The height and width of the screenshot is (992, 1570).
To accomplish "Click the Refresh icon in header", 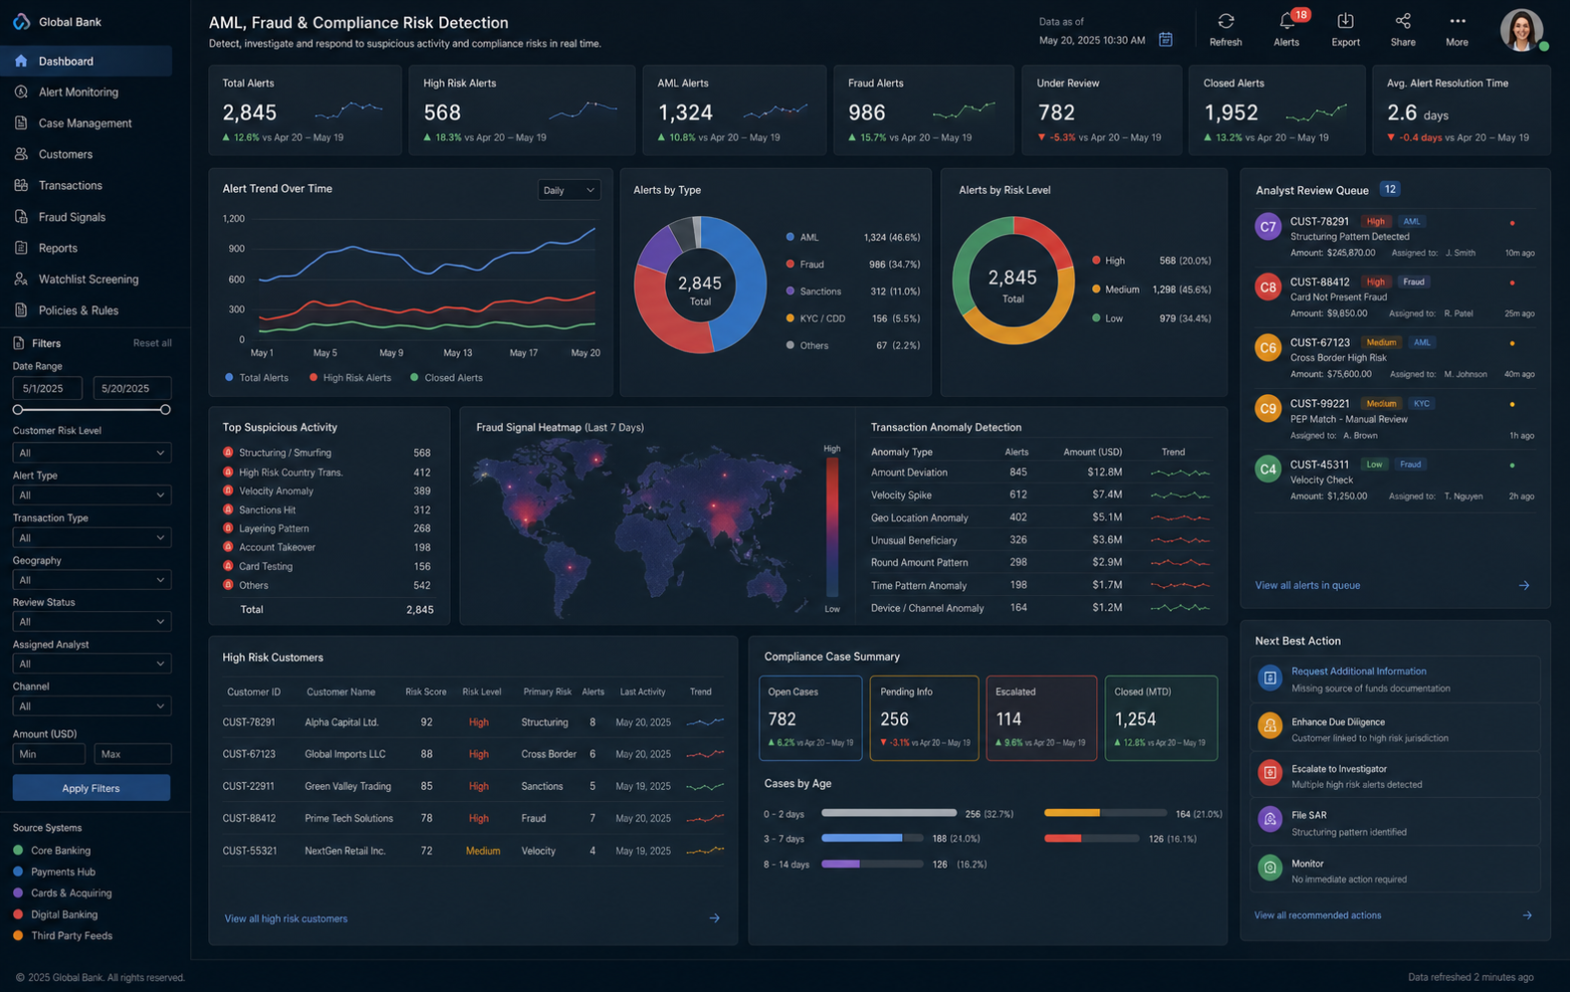I will [1226, 21].
